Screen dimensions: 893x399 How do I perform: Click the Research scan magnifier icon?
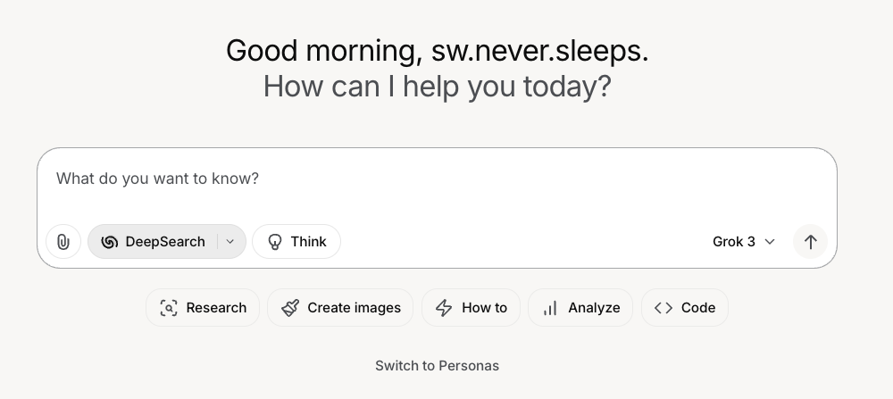click(x=168, y=308)
